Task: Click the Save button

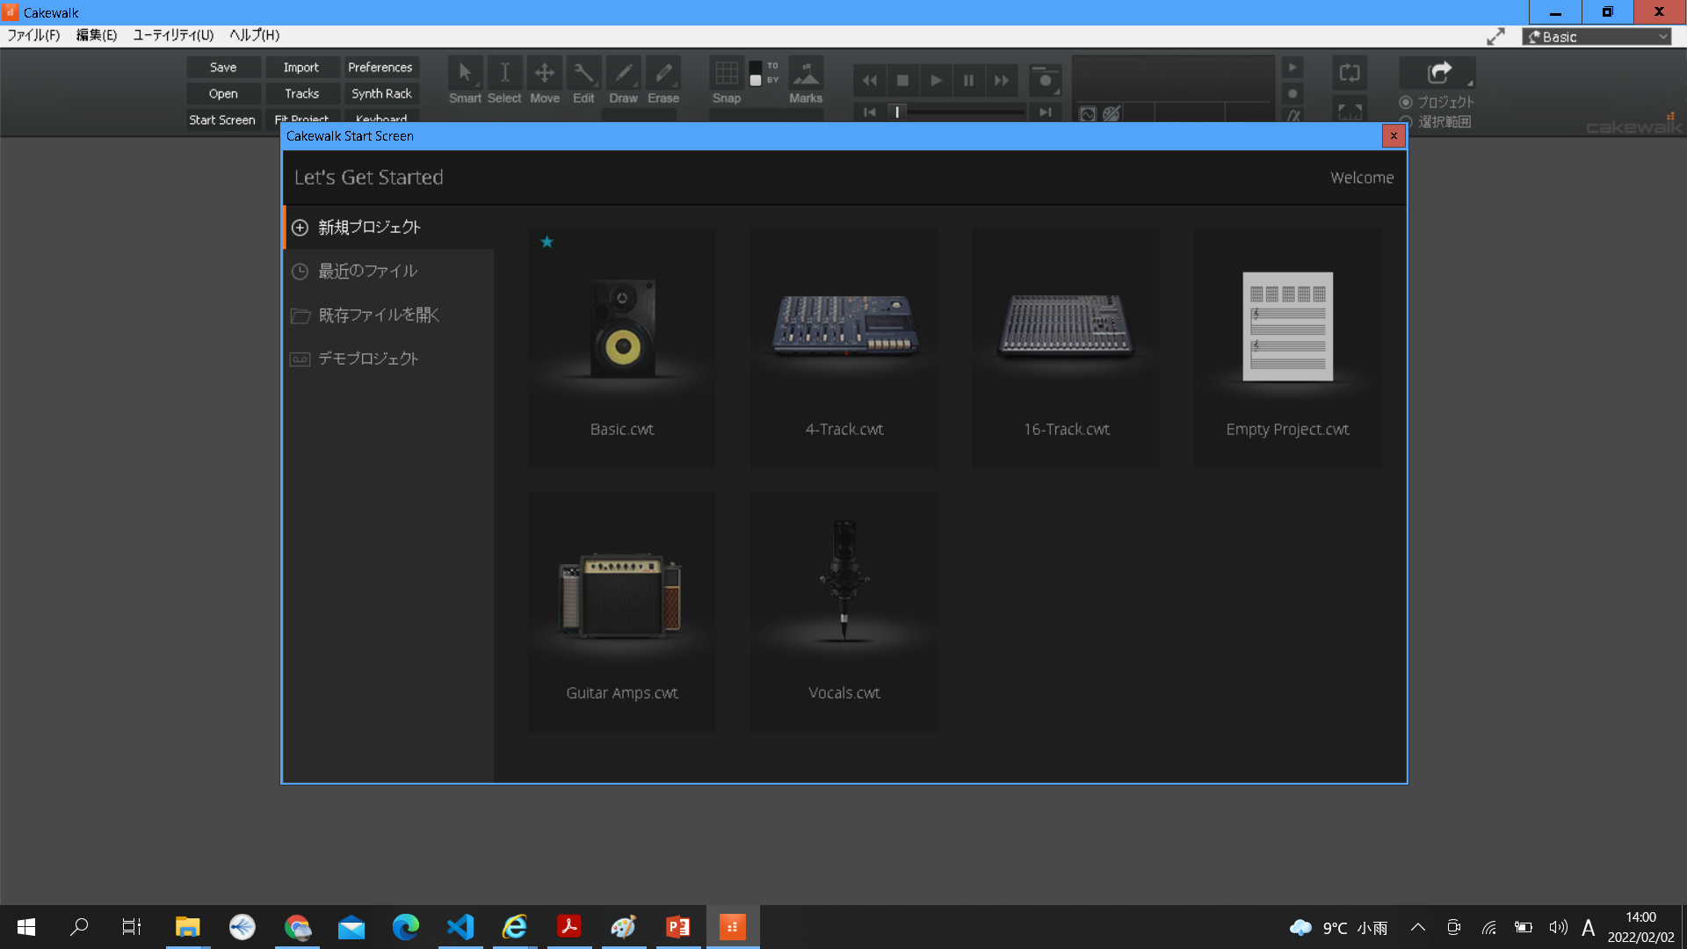Action: point(223,68)
